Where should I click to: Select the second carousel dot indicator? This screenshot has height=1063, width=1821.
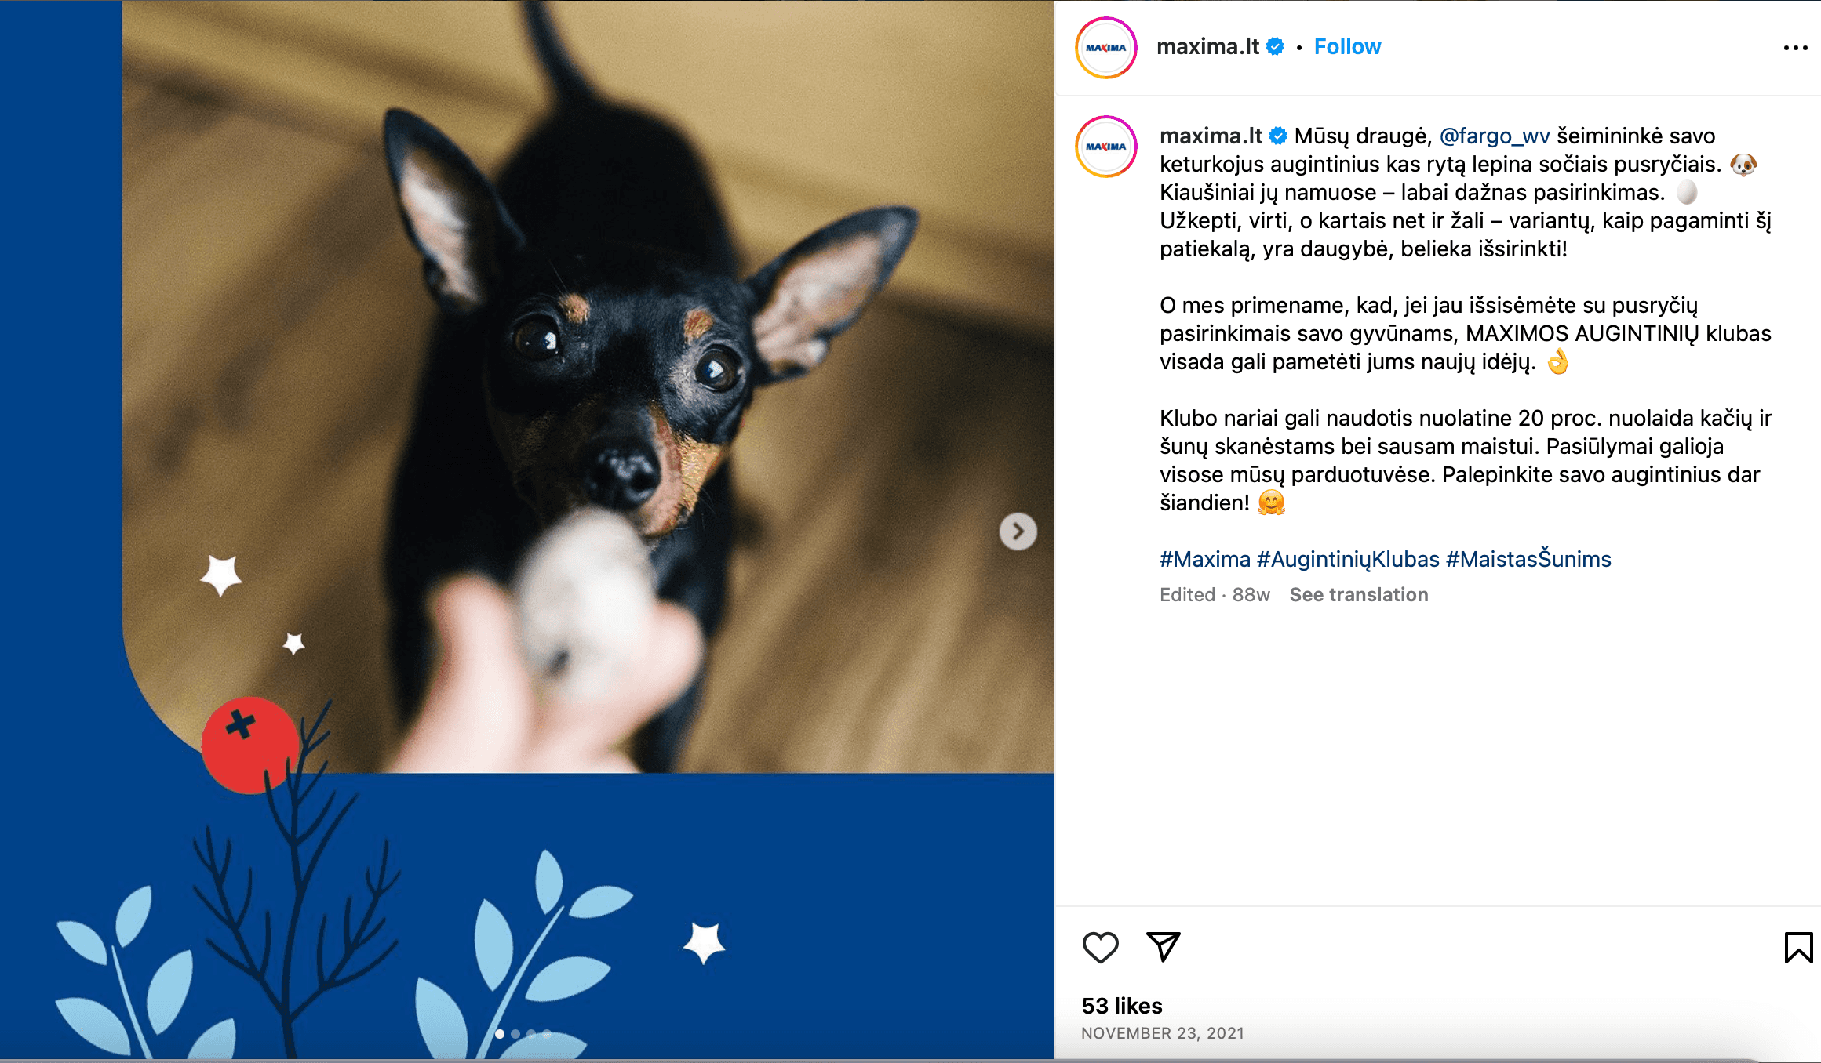515,1034
